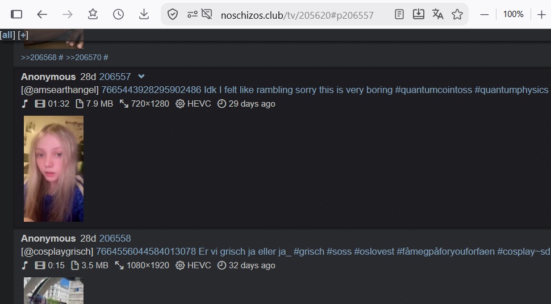
Task: Zoom in with the plus button
Action: [x=541, y=15]
